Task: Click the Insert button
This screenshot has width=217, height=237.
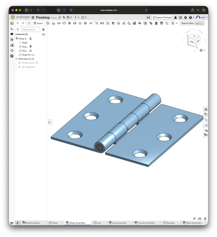Action: (x=38, y=23)
